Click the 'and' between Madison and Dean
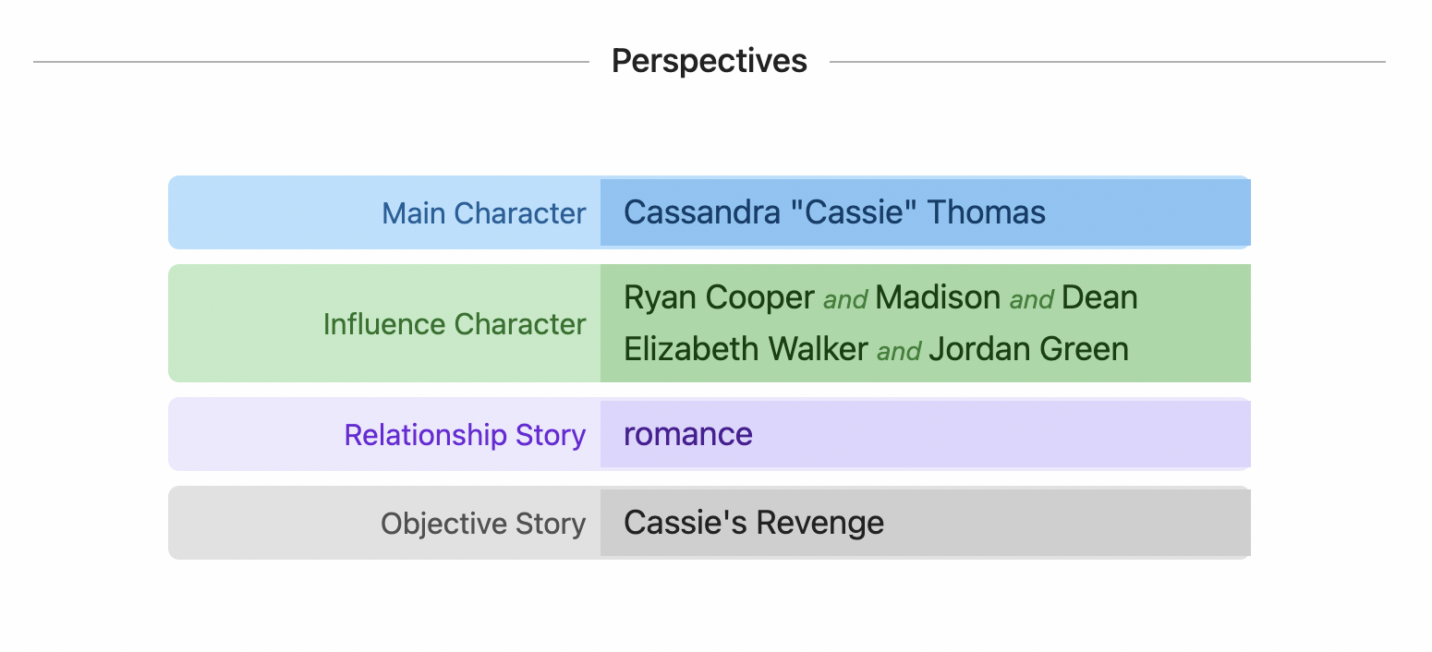Viewport: 1432px width, 652px height. 1031,299
